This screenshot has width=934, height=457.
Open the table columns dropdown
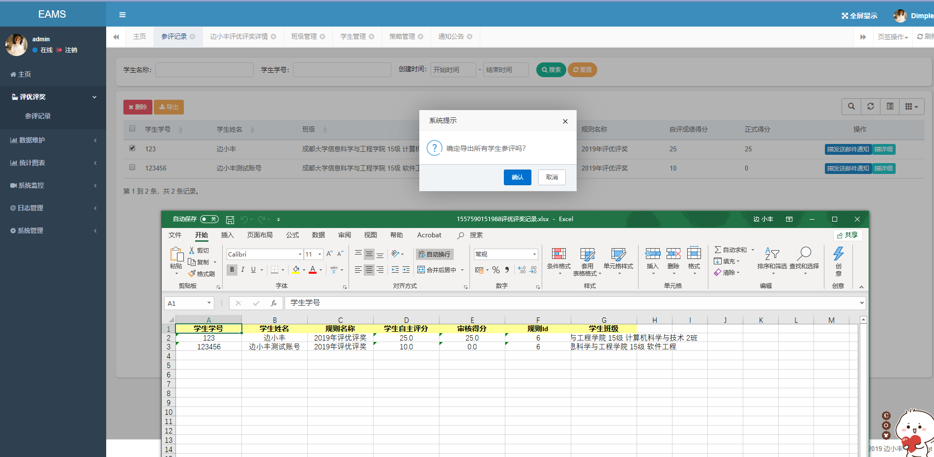pyautogui.click(x=912, y=106)
